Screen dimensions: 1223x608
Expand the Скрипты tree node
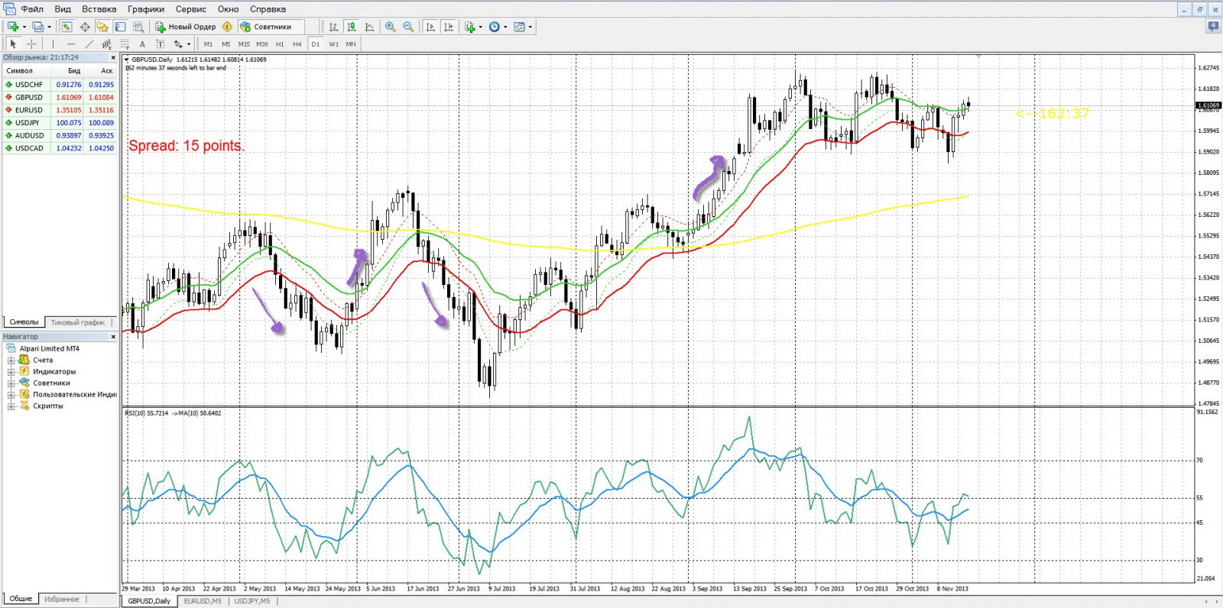point(11,406)
